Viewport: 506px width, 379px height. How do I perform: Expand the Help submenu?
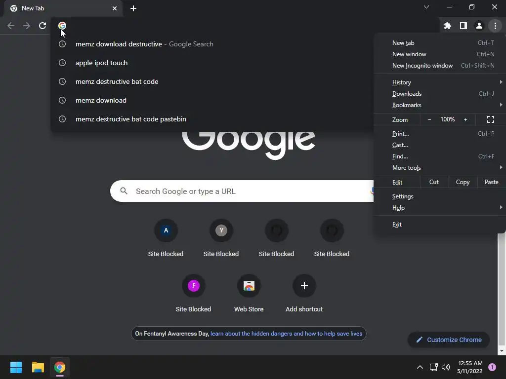click(x=439, y=208)
